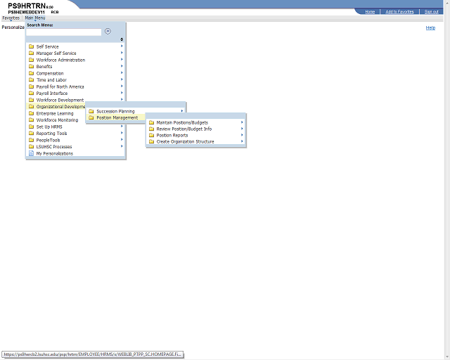Expand the Create Organization Structure submenu arrow
The width and height of the screenshot is (450, 360).
[242, 141]
